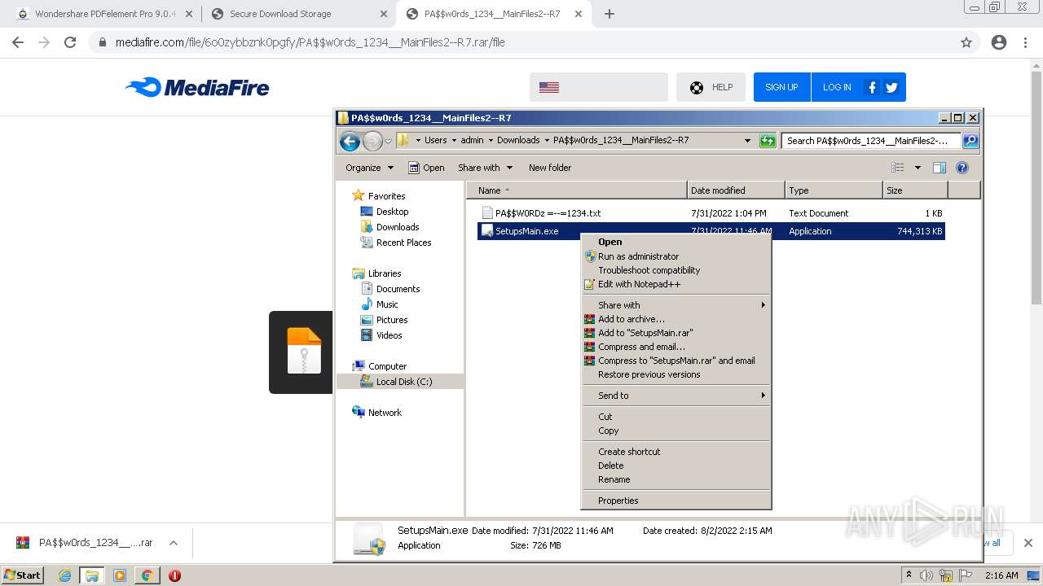Select Run as administrator
The height and width of the screenshot is (586, 1043).
pos(676,256)
